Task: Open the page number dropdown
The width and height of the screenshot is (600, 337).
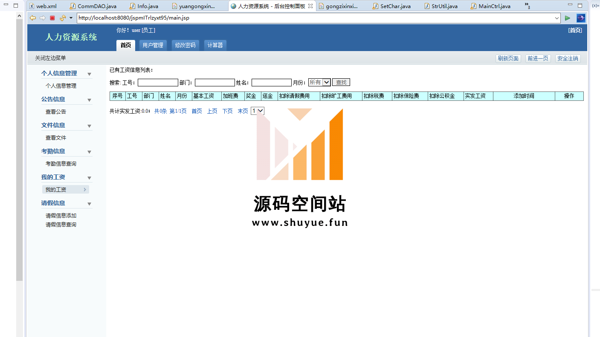Action: pos(261,111)
